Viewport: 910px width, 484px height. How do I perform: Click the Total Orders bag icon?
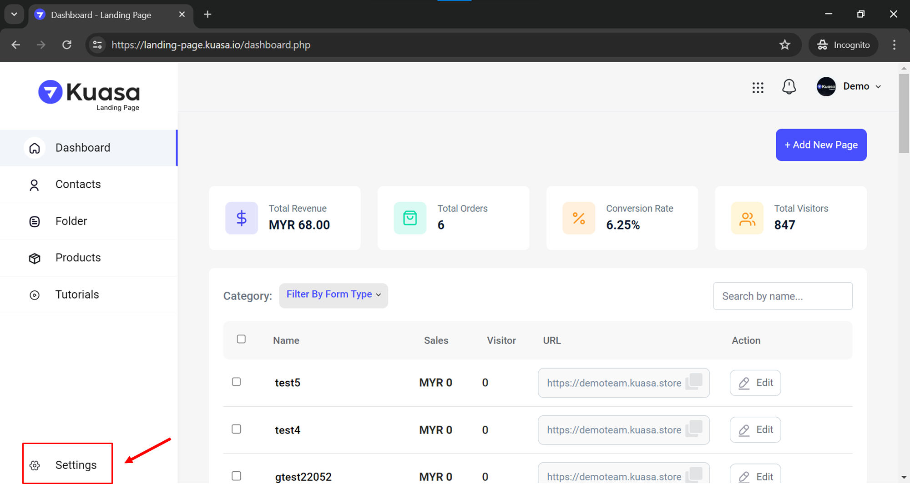point(410,218)
